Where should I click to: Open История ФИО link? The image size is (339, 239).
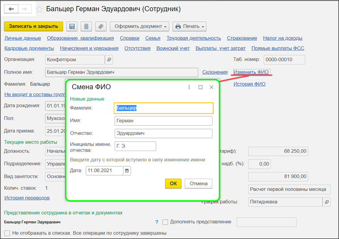coord(250,84)
